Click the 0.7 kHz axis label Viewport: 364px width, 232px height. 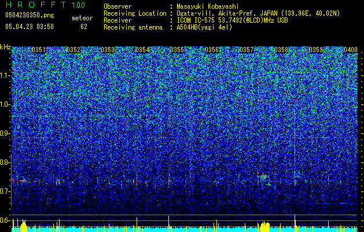click(5, 191)
